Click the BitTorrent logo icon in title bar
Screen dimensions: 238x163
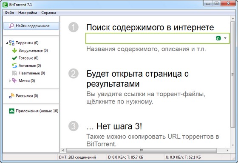point(5,5)
